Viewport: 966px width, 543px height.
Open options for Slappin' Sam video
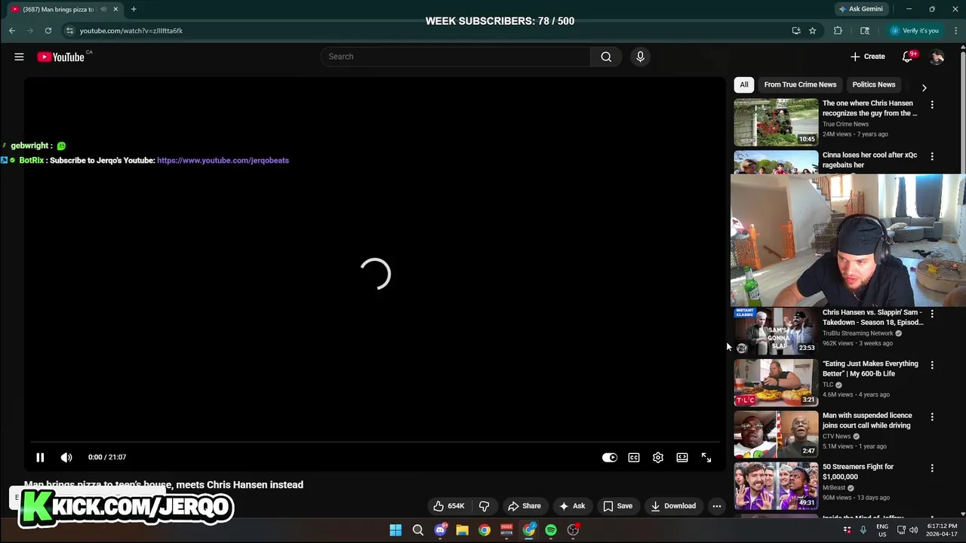932,314
